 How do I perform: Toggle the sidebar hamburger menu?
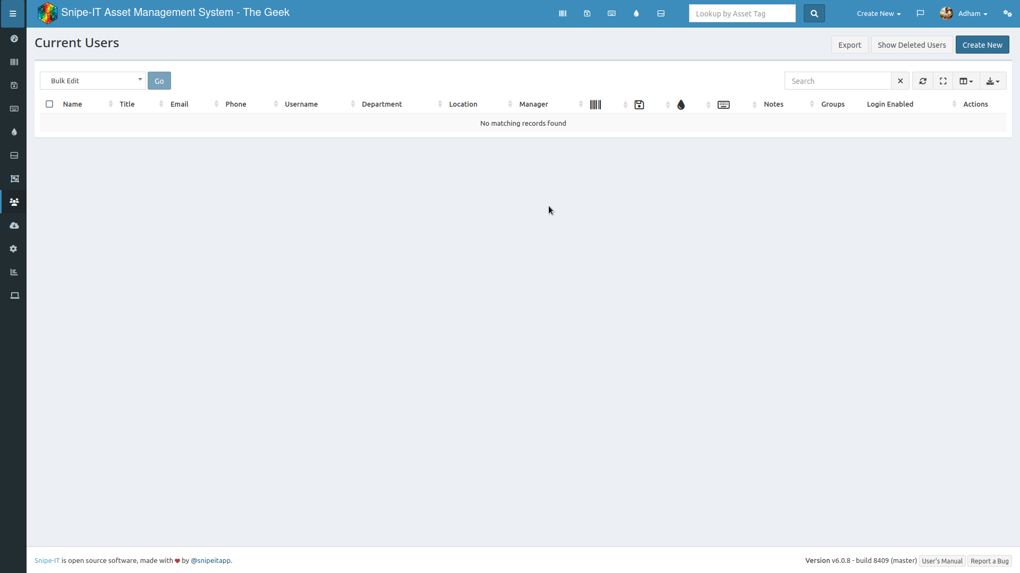pos(13,14)
